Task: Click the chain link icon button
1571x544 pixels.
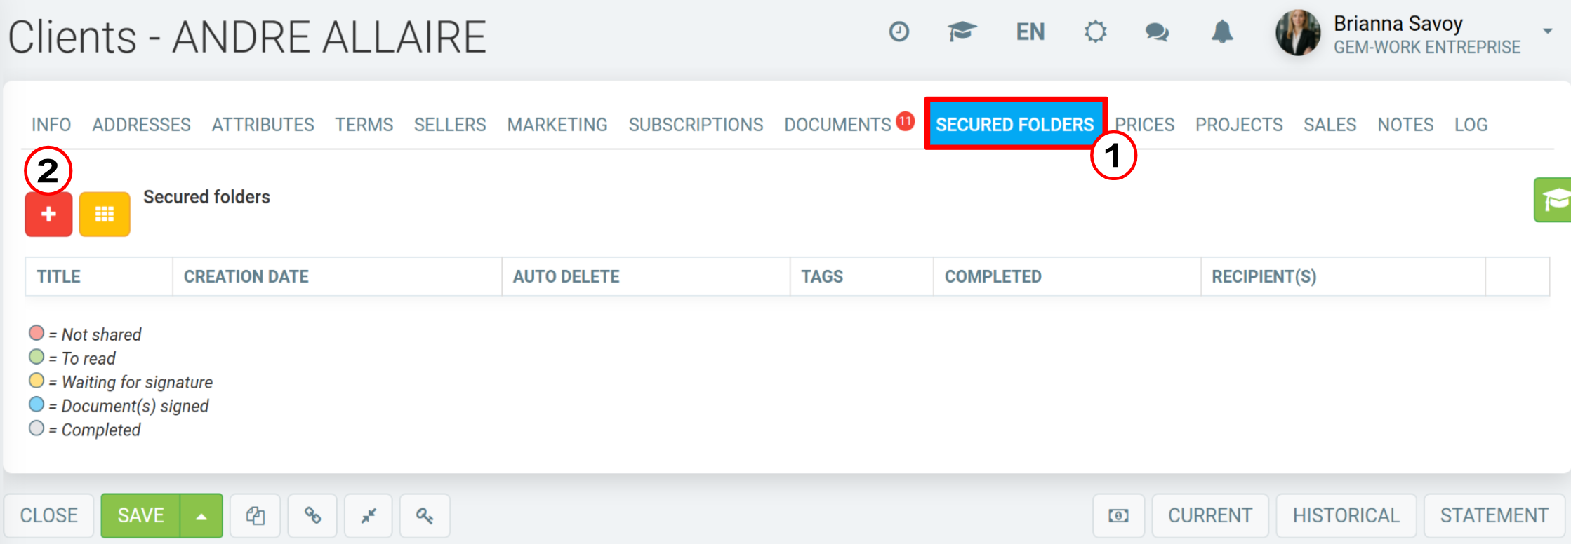Action: tap(312, 515)
